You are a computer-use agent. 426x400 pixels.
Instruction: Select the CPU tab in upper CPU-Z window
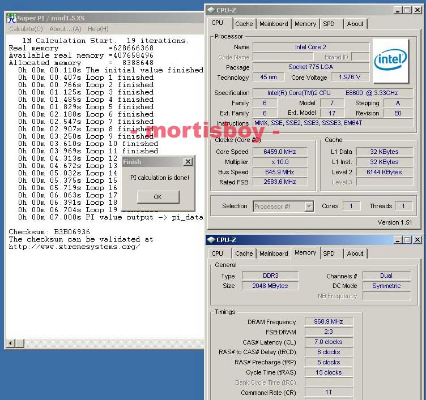click(x=218, y=23)
